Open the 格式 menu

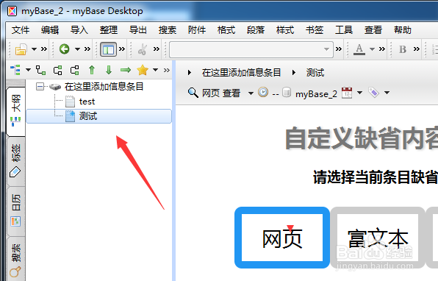tap(226, 30)
